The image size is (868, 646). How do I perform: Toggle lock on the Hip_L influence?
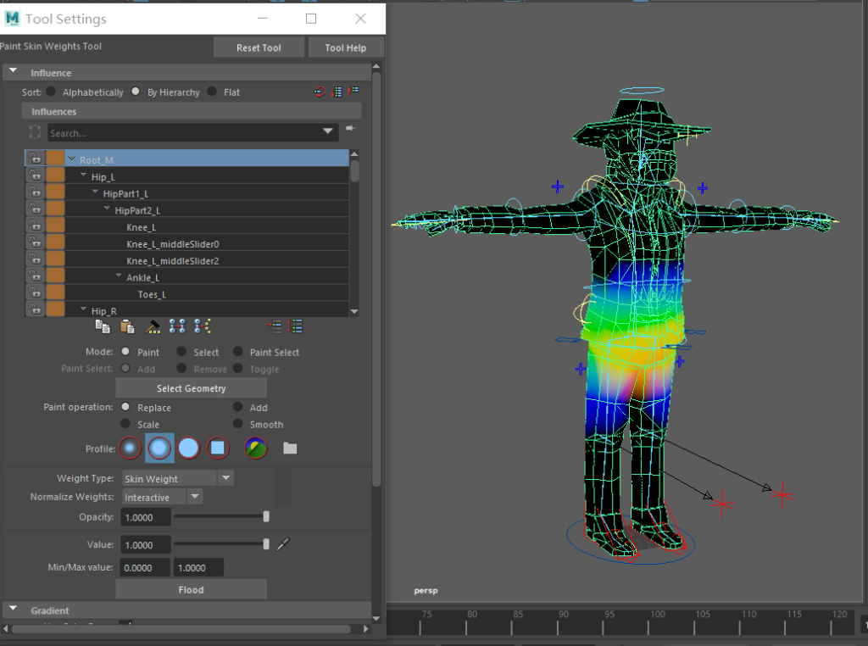(35, 175)
